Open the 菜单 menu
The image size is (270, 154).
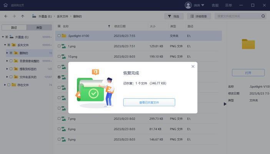click(x=228, y=5)
